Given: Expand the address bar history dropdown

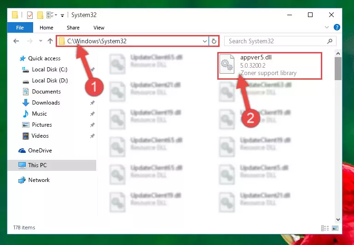Looking at the screenshot, I should coord(204,41).
